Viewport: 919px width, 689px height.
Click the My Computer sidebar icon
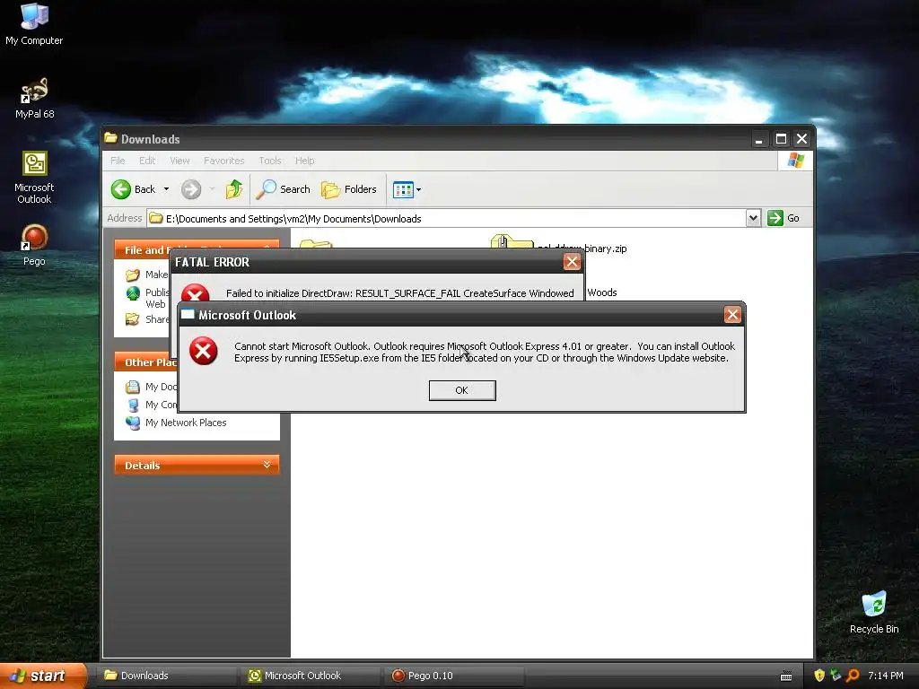(133, 405)
